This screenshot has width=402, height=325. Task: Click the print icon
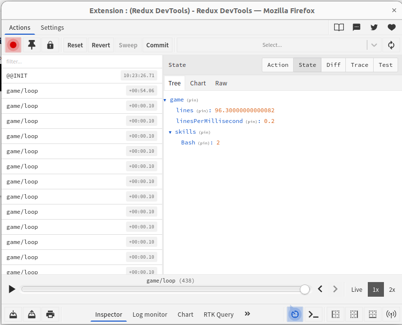[50, 314]
